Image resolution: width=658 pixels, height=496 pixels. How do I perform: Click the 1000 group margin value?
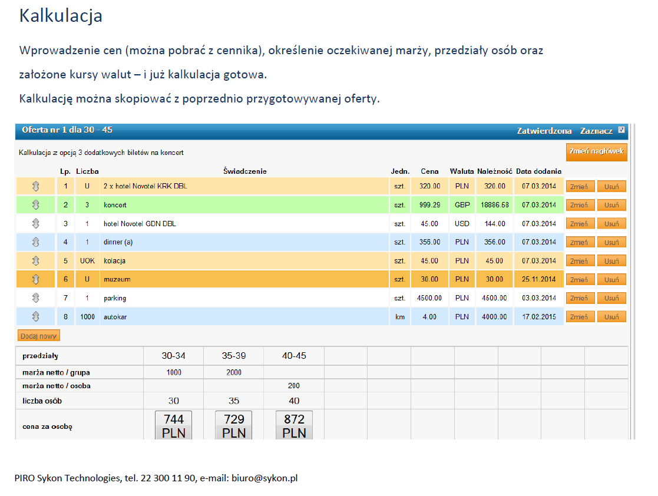(173, 372)
